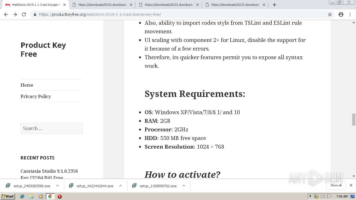
Task: Open a new browser tab
Action: pos(275,5)
